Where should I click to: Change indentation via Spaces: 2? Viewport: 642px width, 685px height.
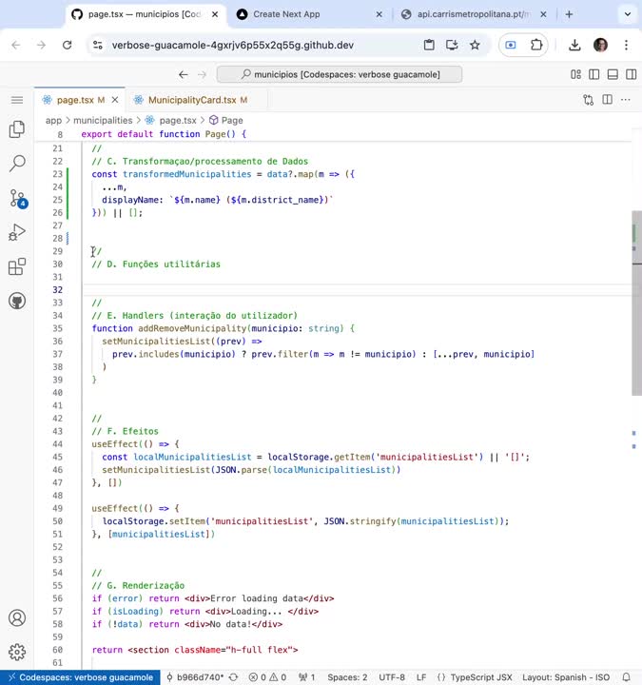347,677
